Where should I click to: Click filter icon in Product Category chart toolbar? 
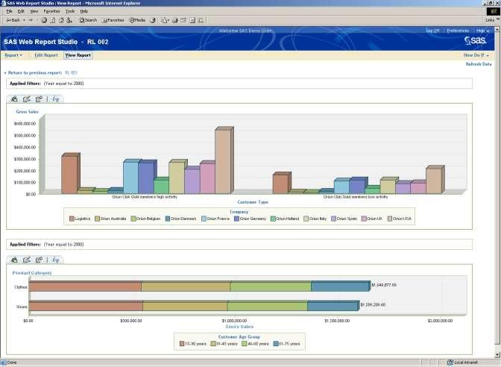pyautogui.click(x=56, y=260)
